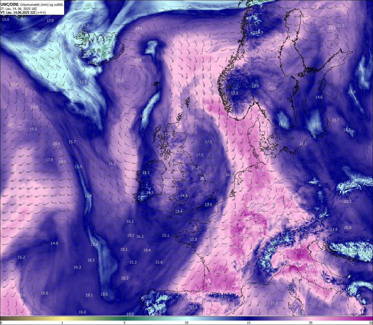Click the 14.2 value above Iceland
This screenshot has height=325, width=373.
85,26
